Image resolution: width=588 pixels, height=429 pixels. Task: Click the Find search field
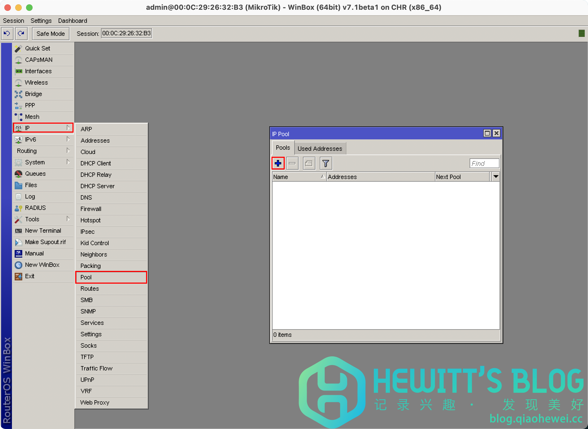pos(484,163)
